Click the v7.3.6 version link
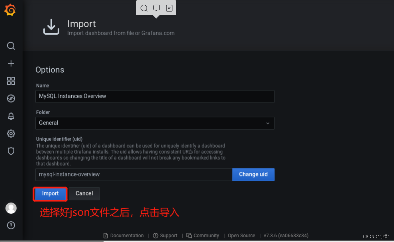The height and width of the screenshot is (242, 394). coord(286,235)
